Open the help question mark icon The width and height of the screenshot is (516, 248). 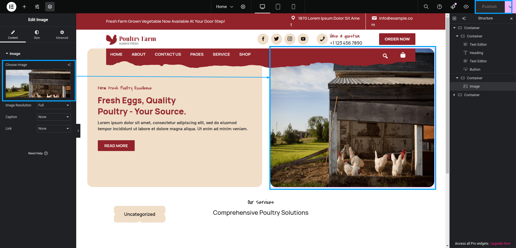440,7
